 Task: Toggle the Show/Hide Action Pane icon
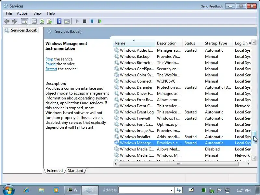click(x=67, y=21)
